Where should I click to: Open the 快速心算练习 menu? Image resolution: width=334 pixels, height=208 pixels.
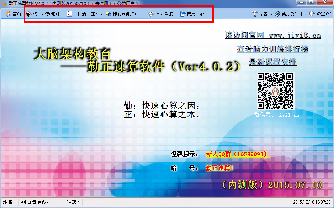46,14
